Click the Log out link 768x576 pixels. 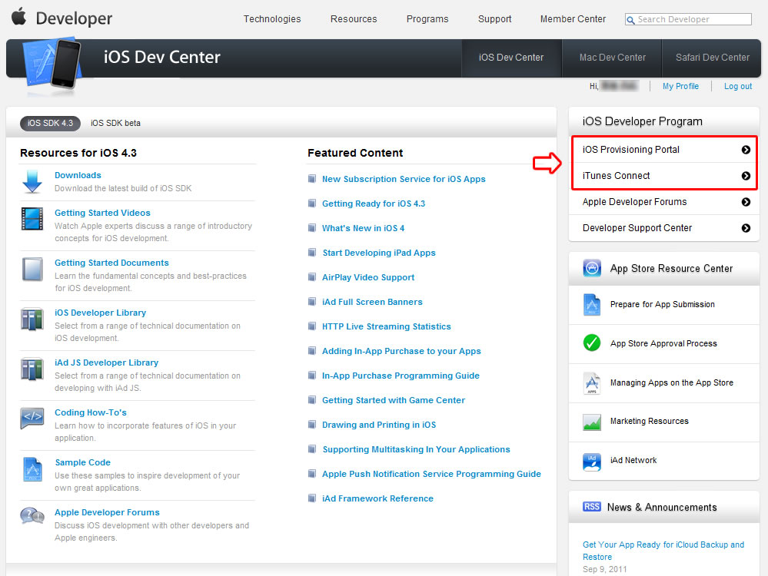(737, 86)
